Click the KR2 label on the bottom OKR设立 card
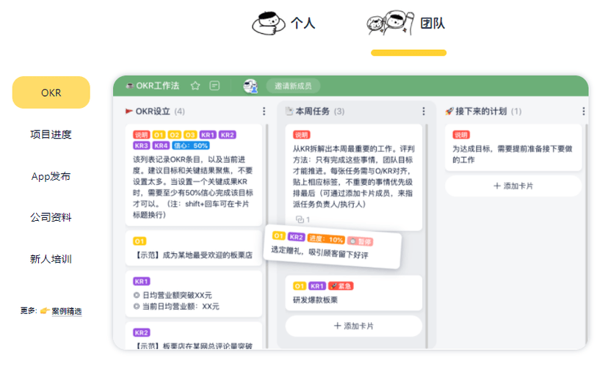The width and height of the screenshot is (608, 369). tap(141, 332)
